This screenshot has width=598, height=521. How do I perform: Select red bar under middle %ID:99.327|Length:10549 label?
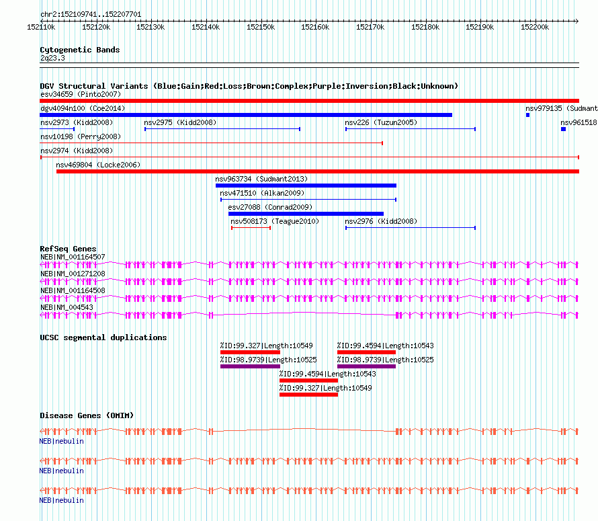(x=308, y=395)
